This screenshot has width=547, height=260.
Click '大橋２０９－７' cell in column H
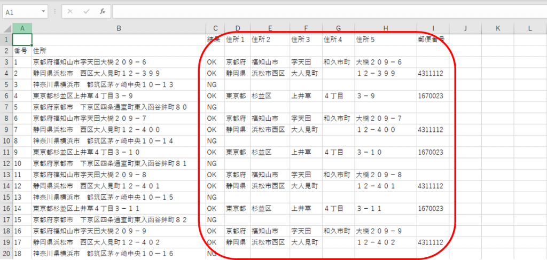click(x=386, y=119)
